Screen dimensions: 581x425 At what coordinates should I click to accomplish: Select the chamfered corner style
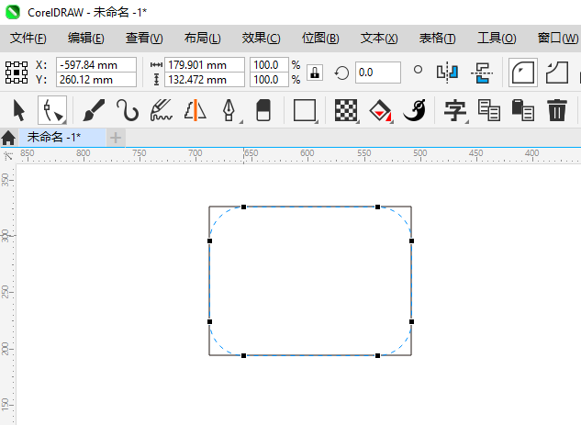557,73
